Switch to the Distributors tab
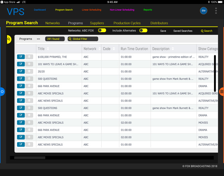 (x=159, y=23)
